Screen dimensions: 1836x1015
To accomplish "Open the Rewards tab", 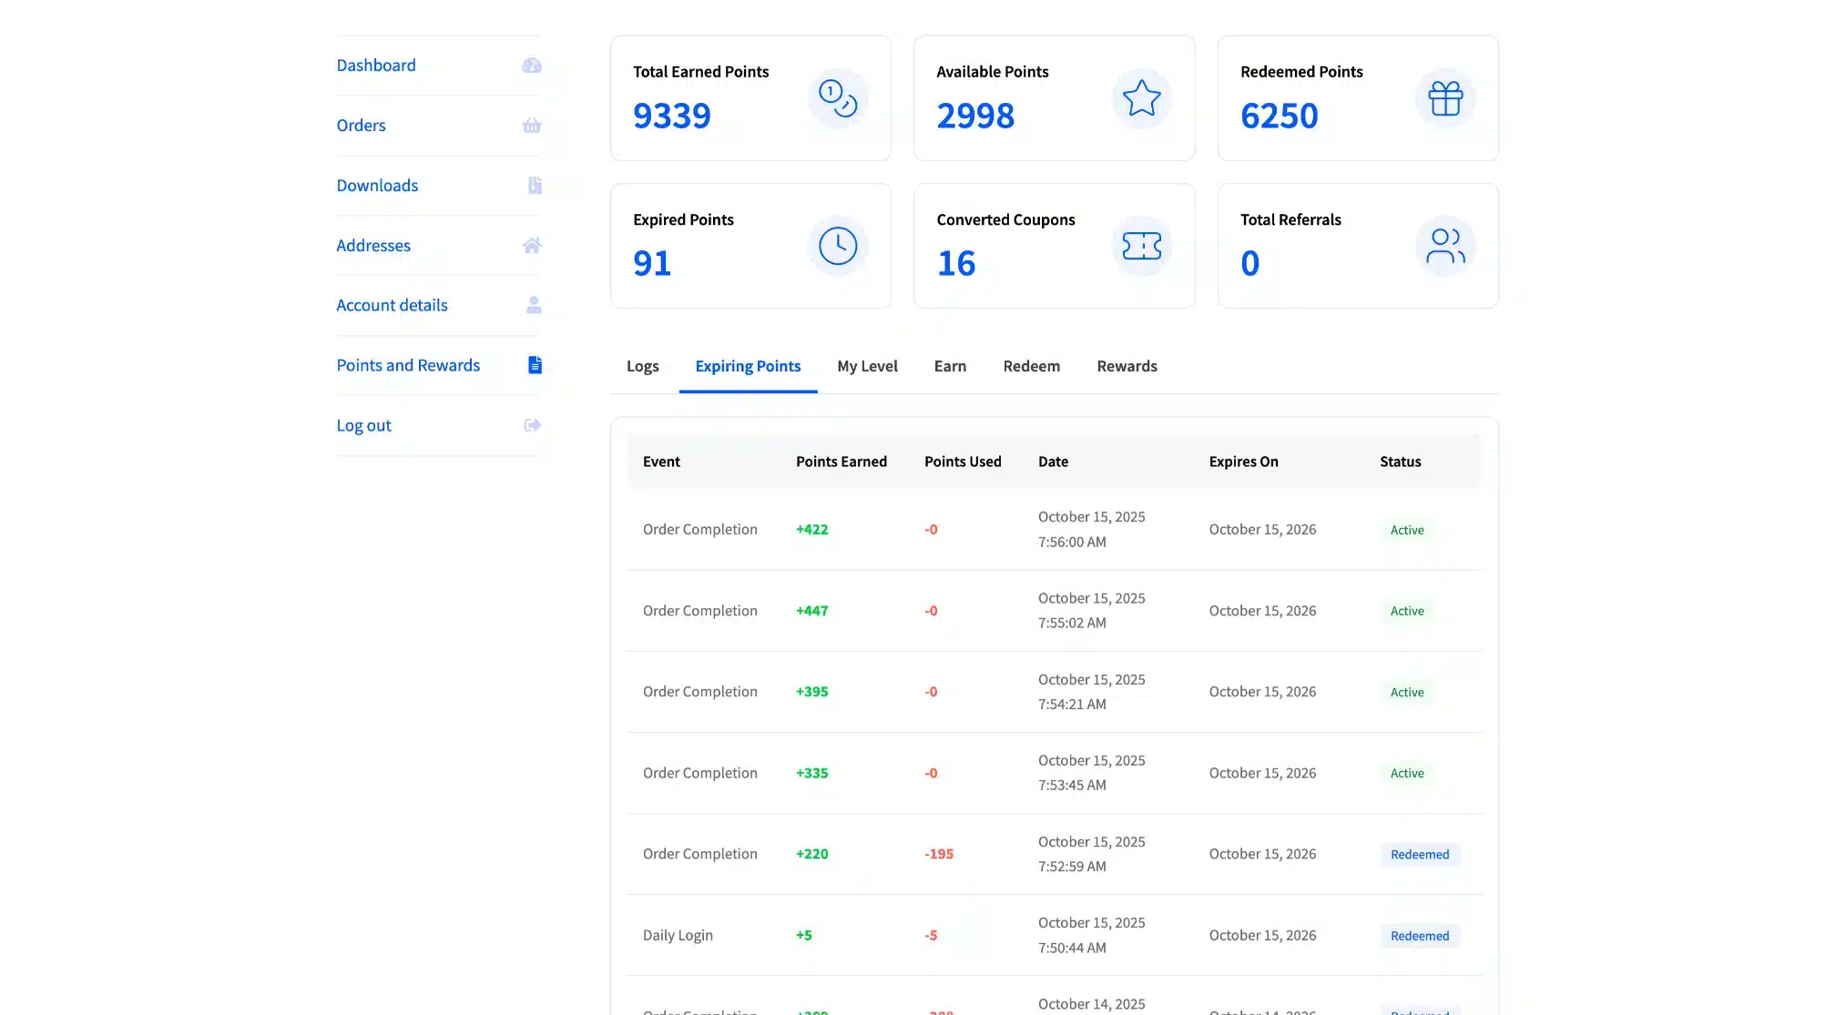I will [1127, 366].
